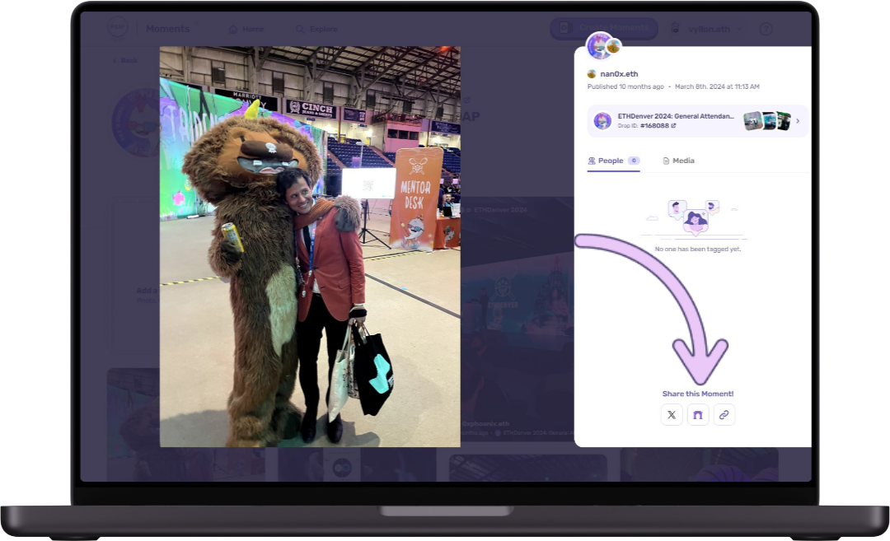Open the help question mark icon

(x=766, y=29)
